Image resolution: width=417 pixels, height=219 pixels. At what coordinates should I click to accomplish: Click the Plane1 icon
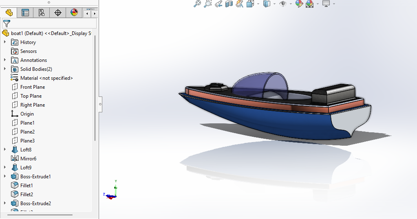[15, 123]
